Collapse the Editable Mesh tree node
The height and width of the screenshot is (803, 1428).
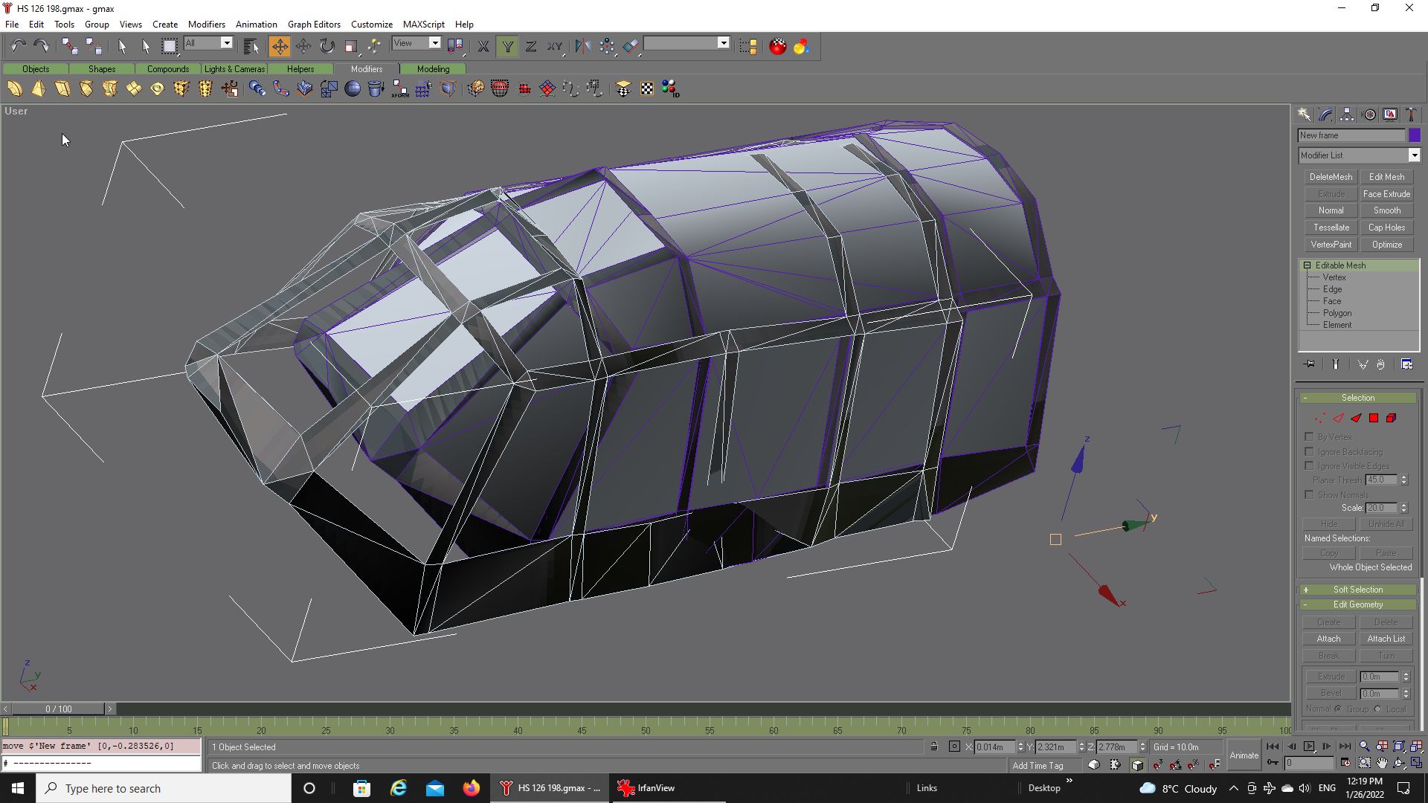click(1307, 265)
